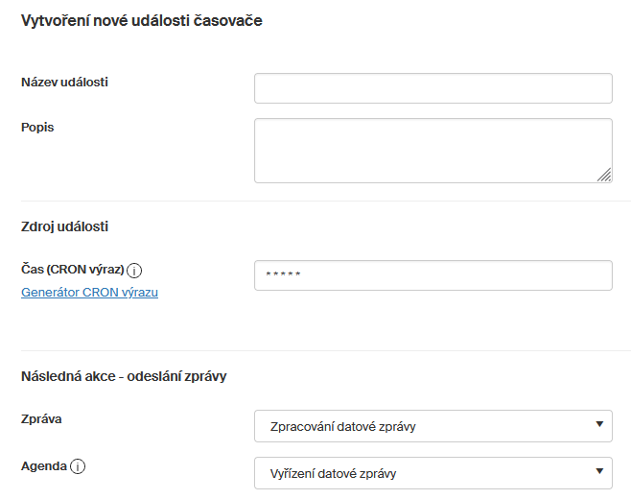Click the arrow of the Agenda dropdown
The height and width of the screenshot is (499, 631).
pyautogui.click(x=599, y=471)
